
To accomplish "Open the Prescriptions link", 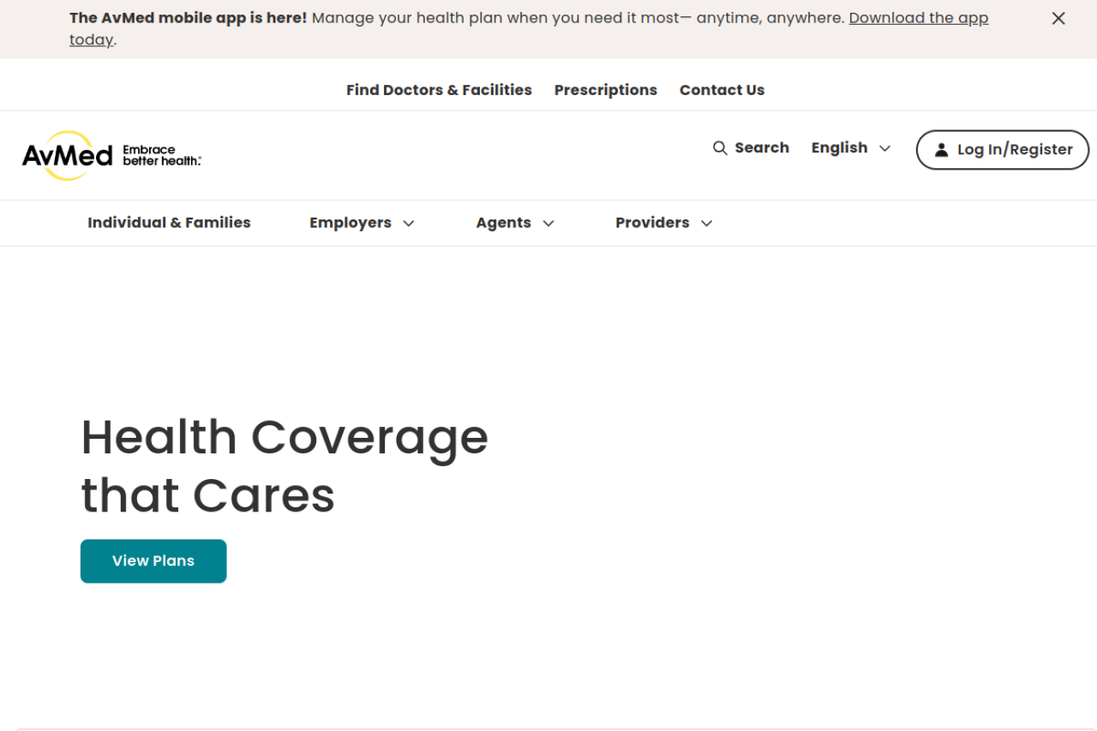I will [x=605, y=90].
